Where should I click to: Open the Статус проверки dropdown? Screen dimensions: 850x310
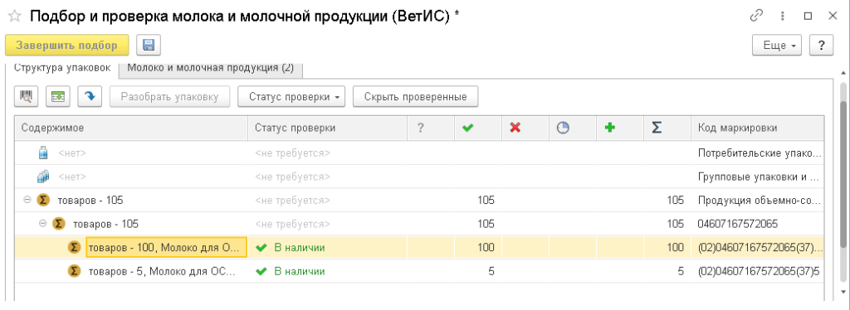pyautogui.click(x=295, y=97)
